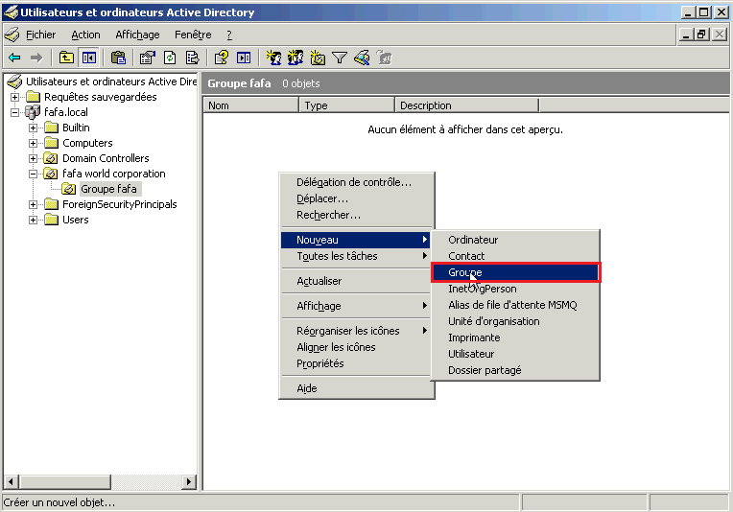Image resolution: width=733 pixels, height=512 pixels.
Task: Expand the Builtin folder node
Action: [x=34, y=128]
